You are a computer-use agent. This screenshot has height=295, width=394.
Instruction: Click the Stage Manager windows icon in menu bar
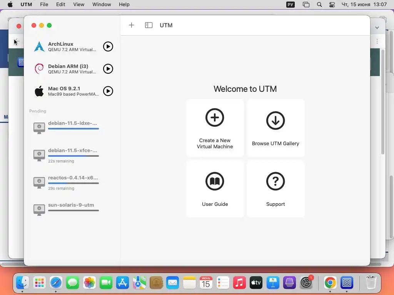point(306,5)
